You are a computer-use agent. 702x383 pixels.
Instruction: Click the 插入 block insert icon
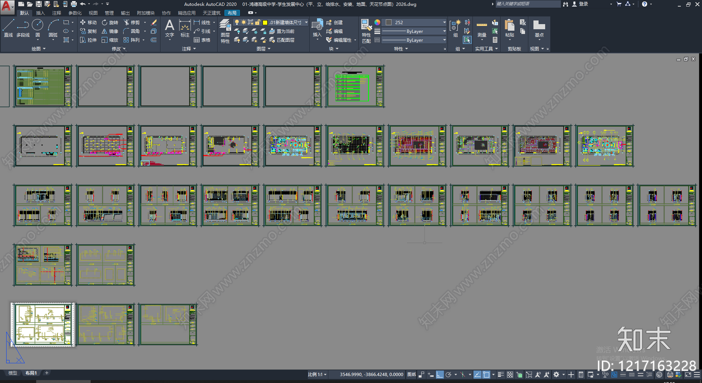pos(317,29)
